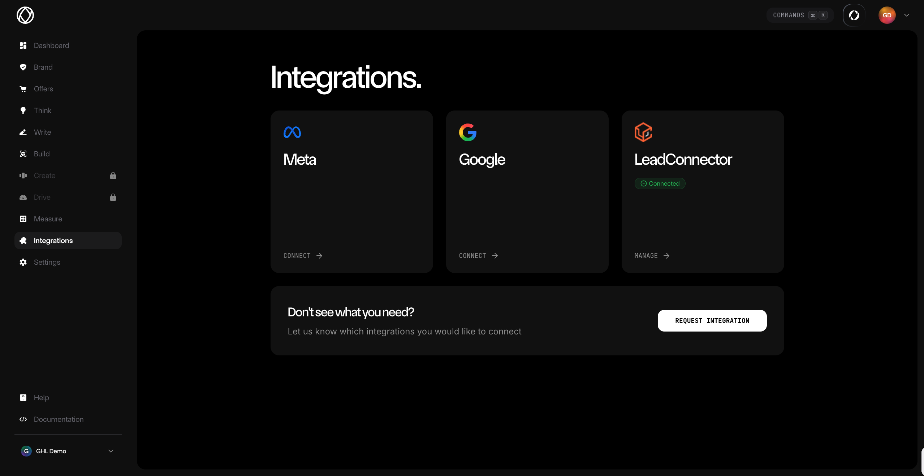Screen dimensions: 924x476
Task: Expand the profile dropdown next to GD avatar
Action: pyautogui.click(x=907, y=15)
